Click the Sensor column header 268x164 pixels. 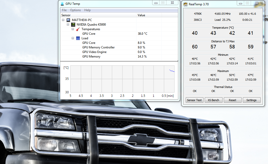point(98,15)
